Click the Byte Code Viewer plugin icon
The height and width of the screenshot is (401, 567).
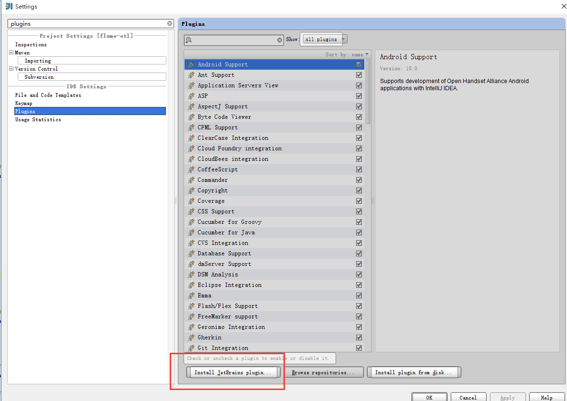click(x=191, y=117)
